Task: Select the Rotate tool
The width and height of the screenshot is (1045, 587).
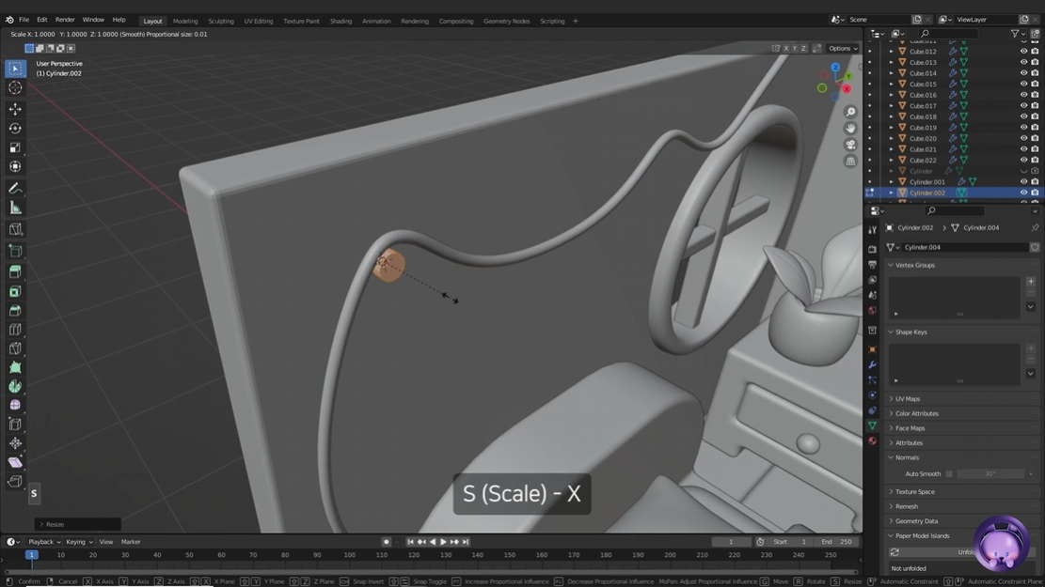Action: point(15,129)
